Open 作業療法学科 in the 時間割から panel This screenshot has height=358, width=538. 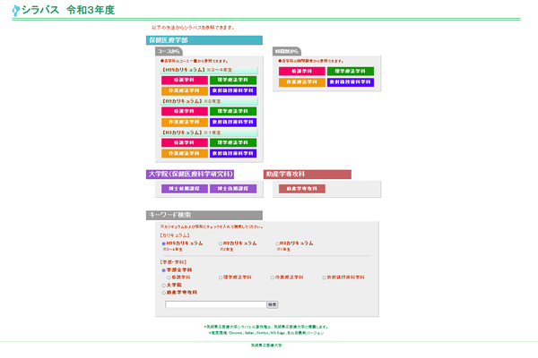(302, 82)
